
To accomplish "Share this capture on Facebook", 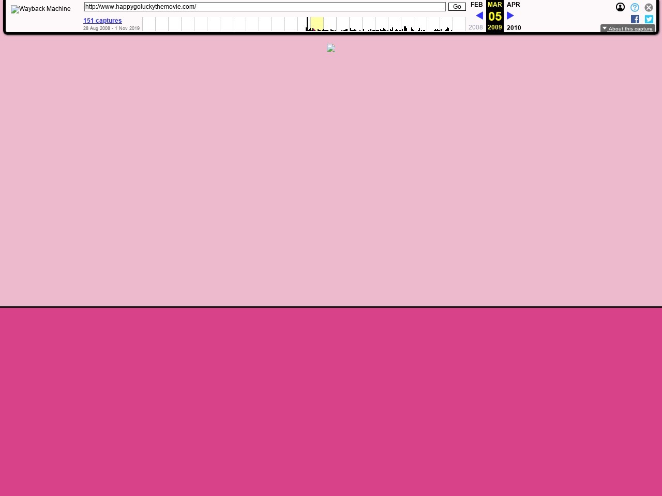I will coord(635,19).
